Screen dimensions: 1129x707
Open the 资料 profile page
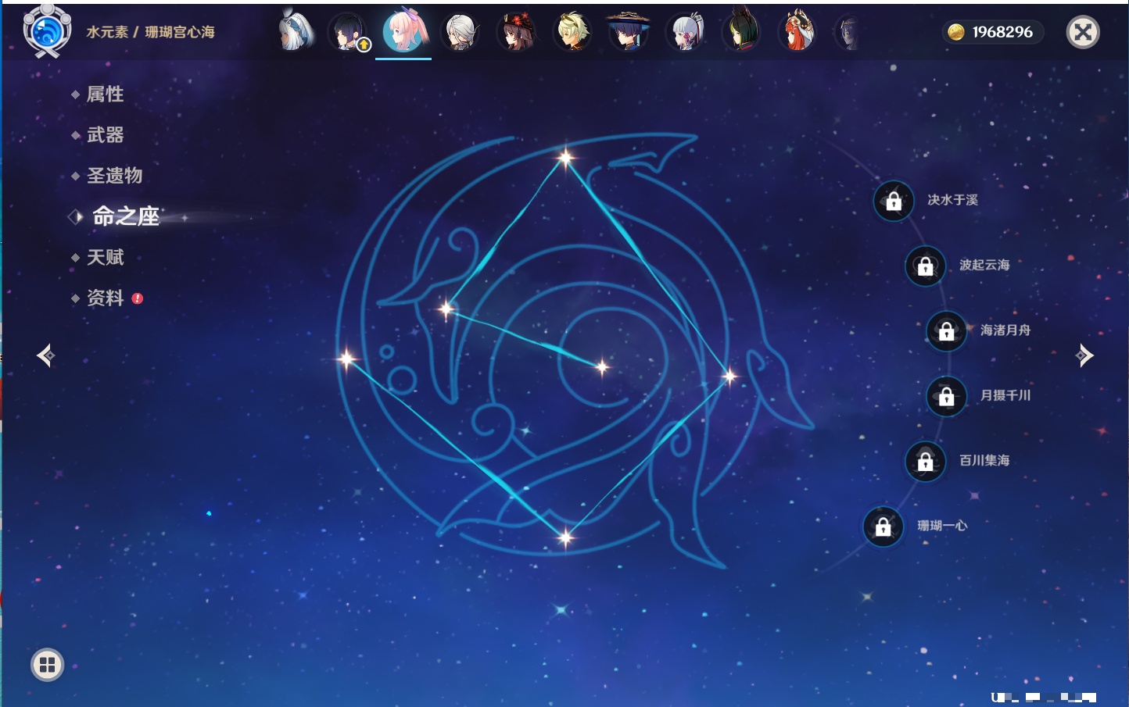pos(105,298)
